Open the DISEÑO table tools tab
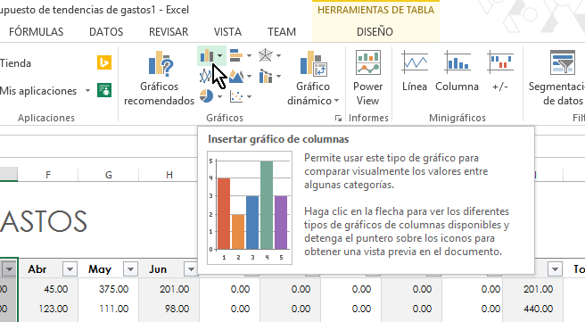This screenshot has width=585, height=322. coord(375,32)
